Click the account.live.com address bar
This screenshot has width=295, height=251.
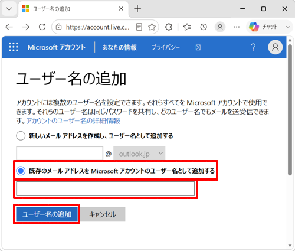click(97, 27)
